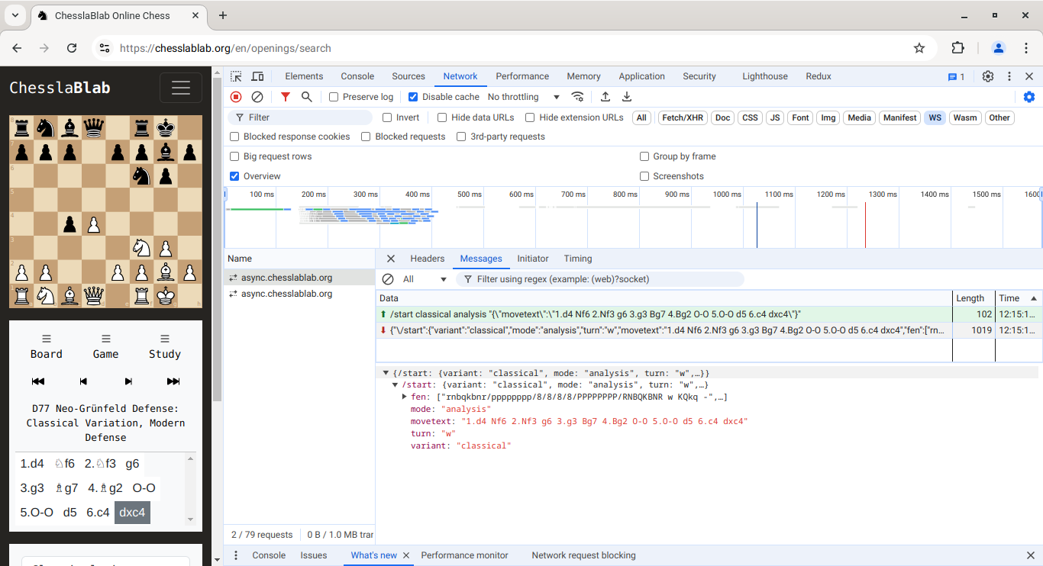This screenshot has height=566, width=1043.
Task: Toggle device toolbar icon
Action: 258,76
